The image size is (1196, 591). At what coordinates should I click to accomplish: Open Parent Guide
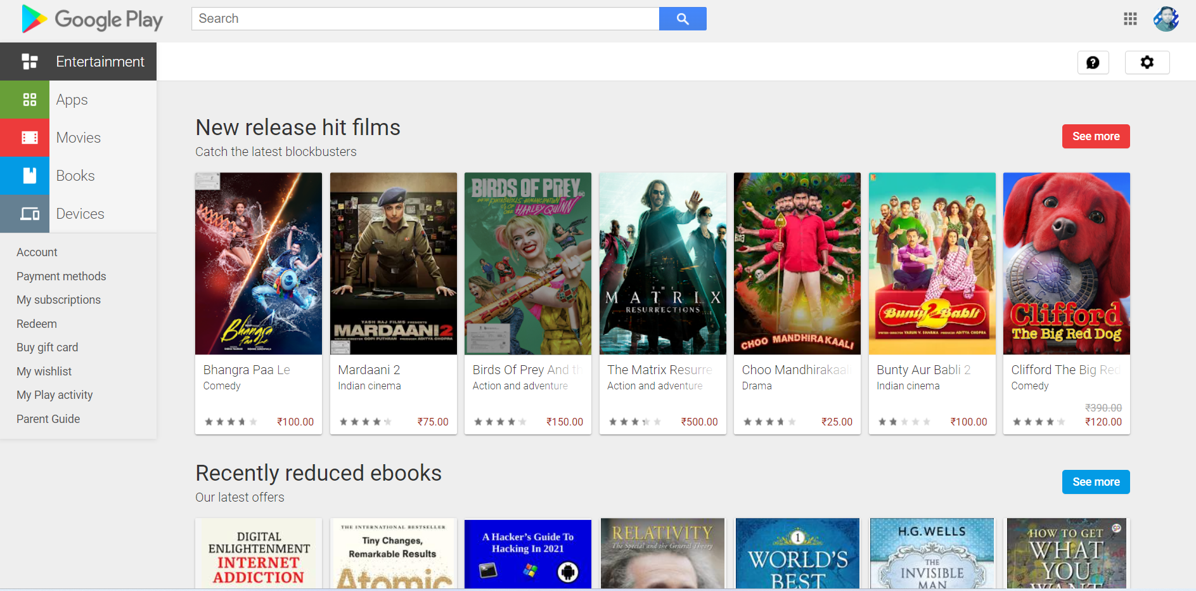48,419
